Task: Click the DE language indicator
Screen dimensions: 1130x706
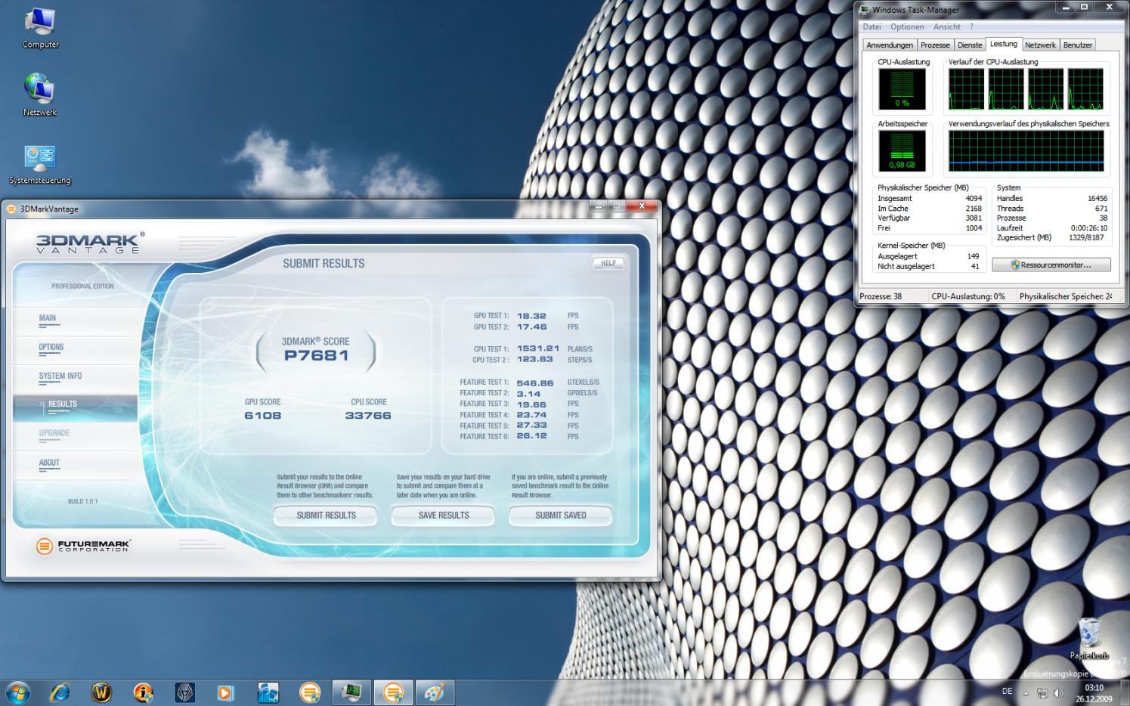Action: [x=1007, y=691]
